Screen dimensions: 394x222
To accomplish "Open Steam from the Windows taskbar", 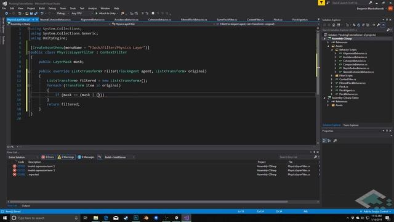I will (x=126, y=218).
